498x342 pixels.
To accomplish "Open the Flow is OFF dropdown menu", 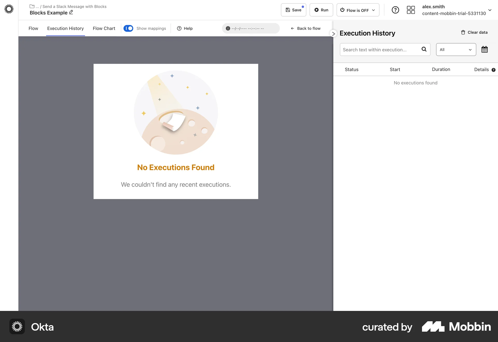I will (374, 10).
